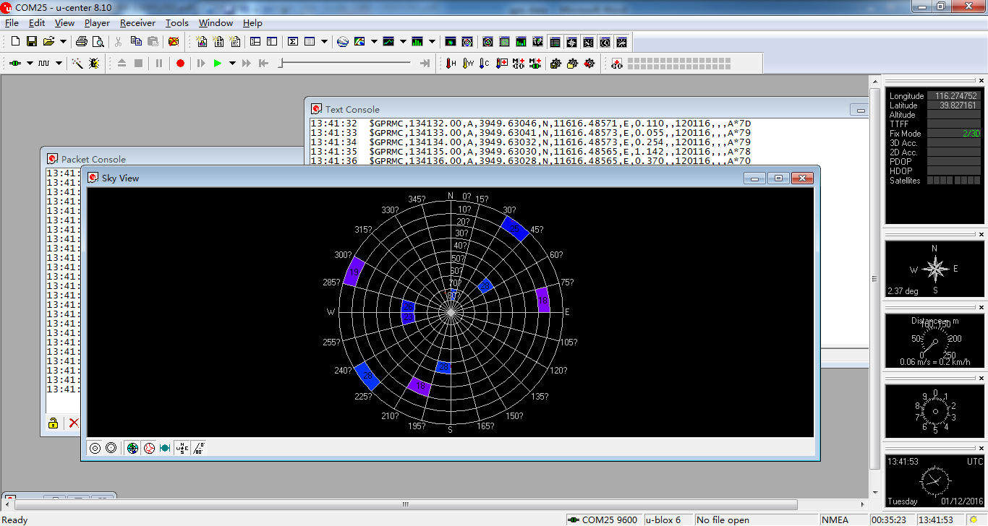
Task: Open the receiver connection dropdown arrow
Action: tap(30, 64)
